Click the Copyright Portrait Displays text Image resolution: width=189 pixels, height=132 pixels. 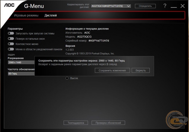[90, 54]
